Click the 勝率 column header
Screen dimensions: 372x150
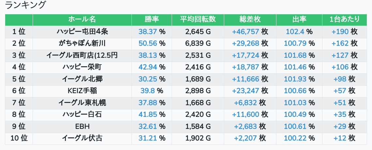click(x=152, y=19)
